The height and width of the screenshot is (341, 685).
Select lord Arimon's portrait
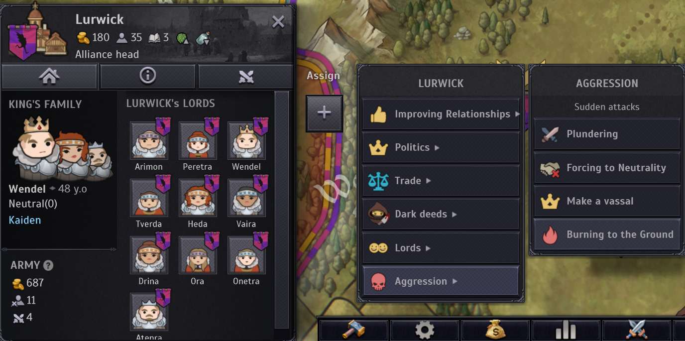coord(149,141)
